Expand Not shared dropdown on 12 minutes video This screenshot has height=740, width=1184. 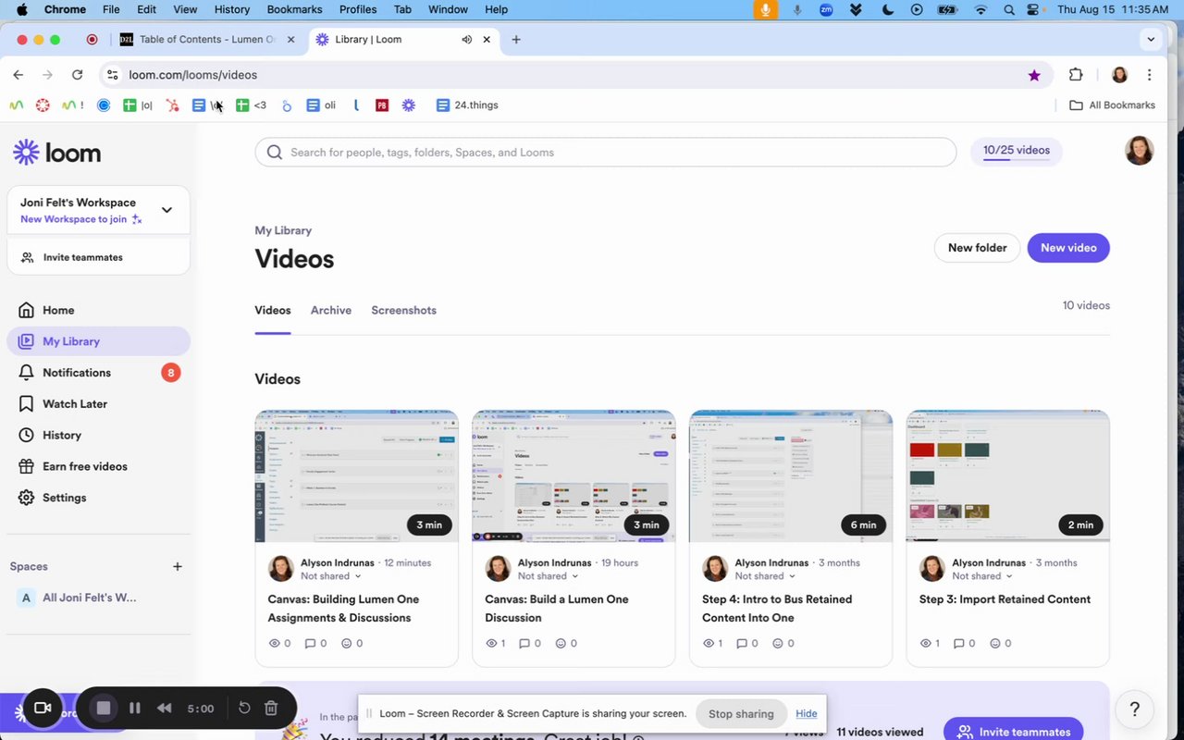click(330, 576)
